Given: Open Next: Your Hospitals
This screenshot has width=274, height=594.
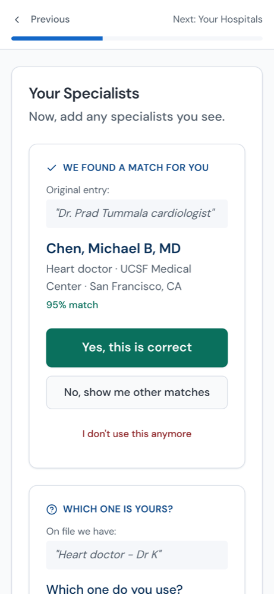Looking at the screenshot, I should pyautogui.click(x=218, y=20).
